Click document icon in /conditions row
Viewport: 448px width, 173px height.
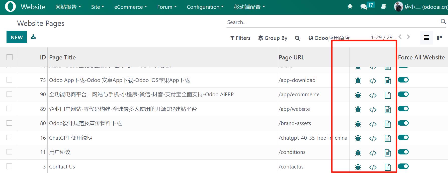[x=388, y=153]
